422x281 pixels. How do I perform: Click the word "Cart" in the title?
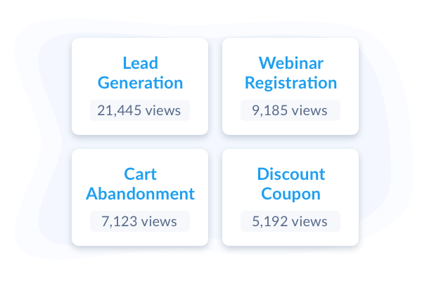pyautogui.click(x=140, y=174)
